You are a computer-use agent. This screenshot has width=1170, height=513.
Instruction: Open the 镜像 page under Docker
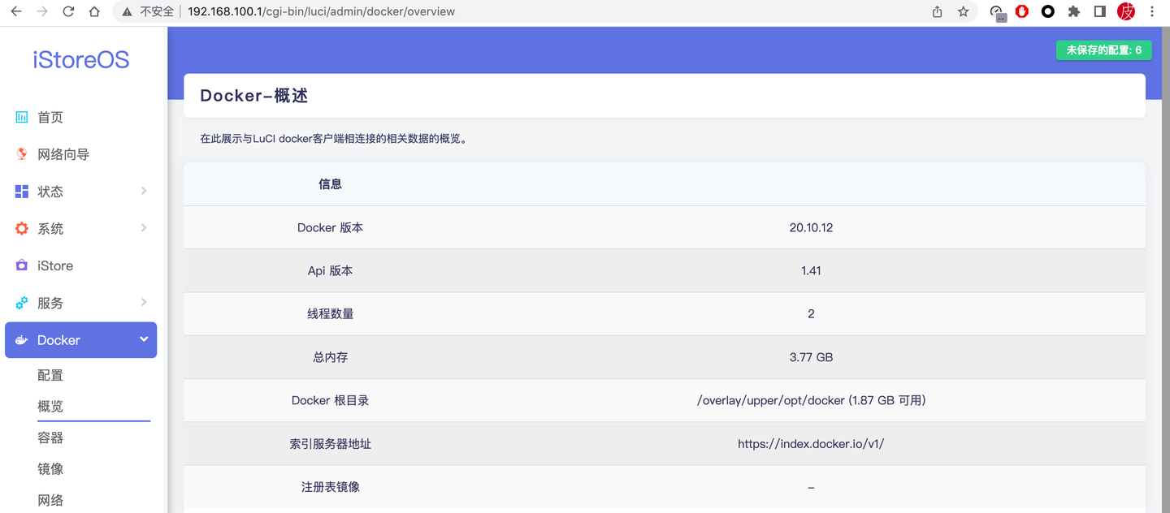(x=50, y=468)
